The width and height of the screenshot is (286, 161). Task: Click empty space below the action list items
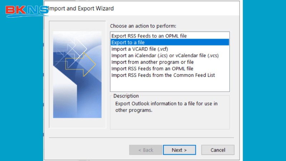[x=169, y=85]
